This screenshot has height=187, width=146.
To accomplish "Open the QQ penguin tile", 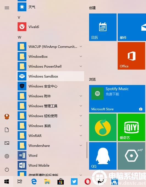I will pos(103,156).
